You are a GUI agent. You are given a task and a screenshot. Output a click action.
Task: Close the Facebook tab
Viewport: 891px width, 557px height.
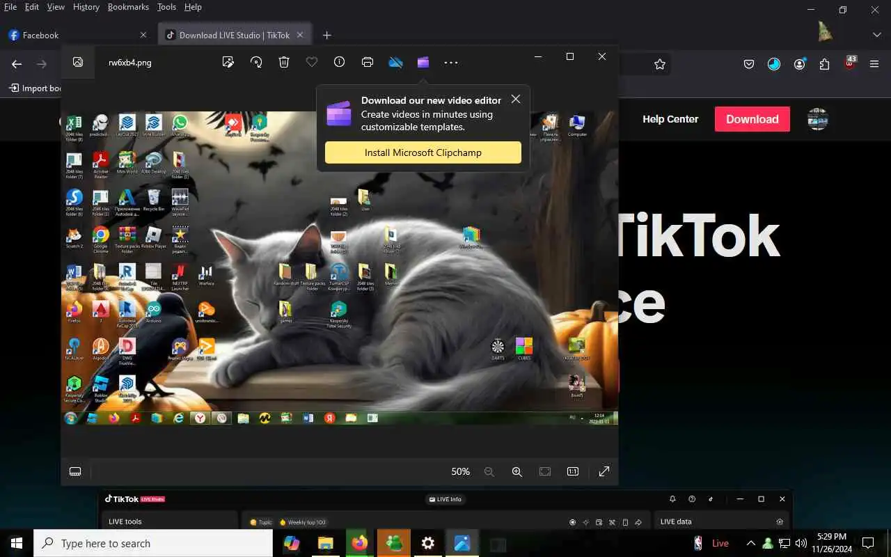(143, 35)
